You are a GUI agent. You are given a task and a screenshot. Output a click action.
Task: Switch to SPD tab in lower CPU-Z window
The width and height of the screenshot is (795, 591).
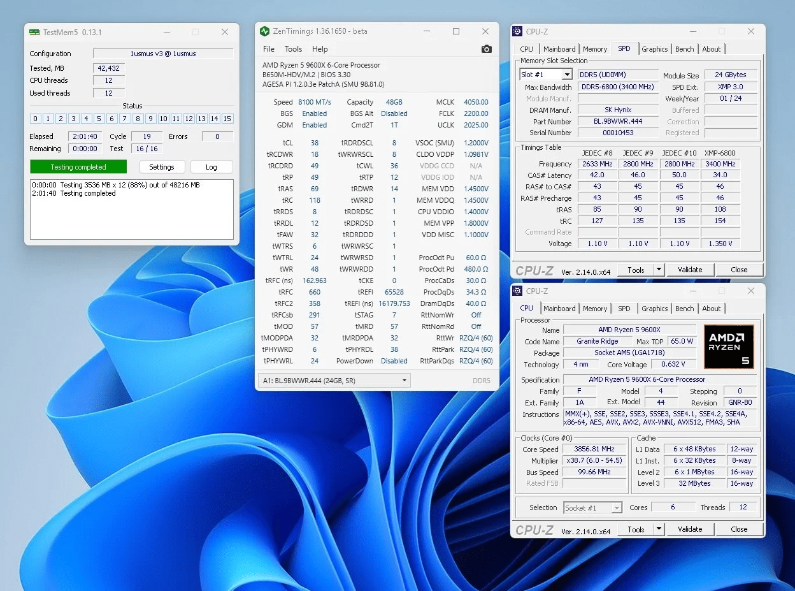624,309
